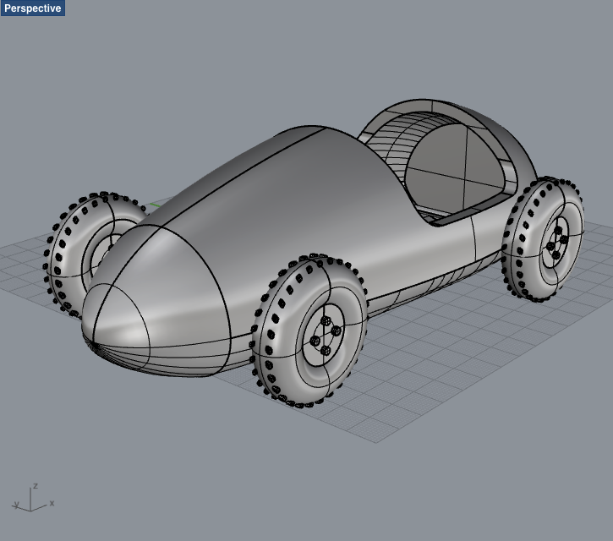Click the XYZ world axes icon
613x541 pixels.
pyautogui.click(x=33, y=499)
